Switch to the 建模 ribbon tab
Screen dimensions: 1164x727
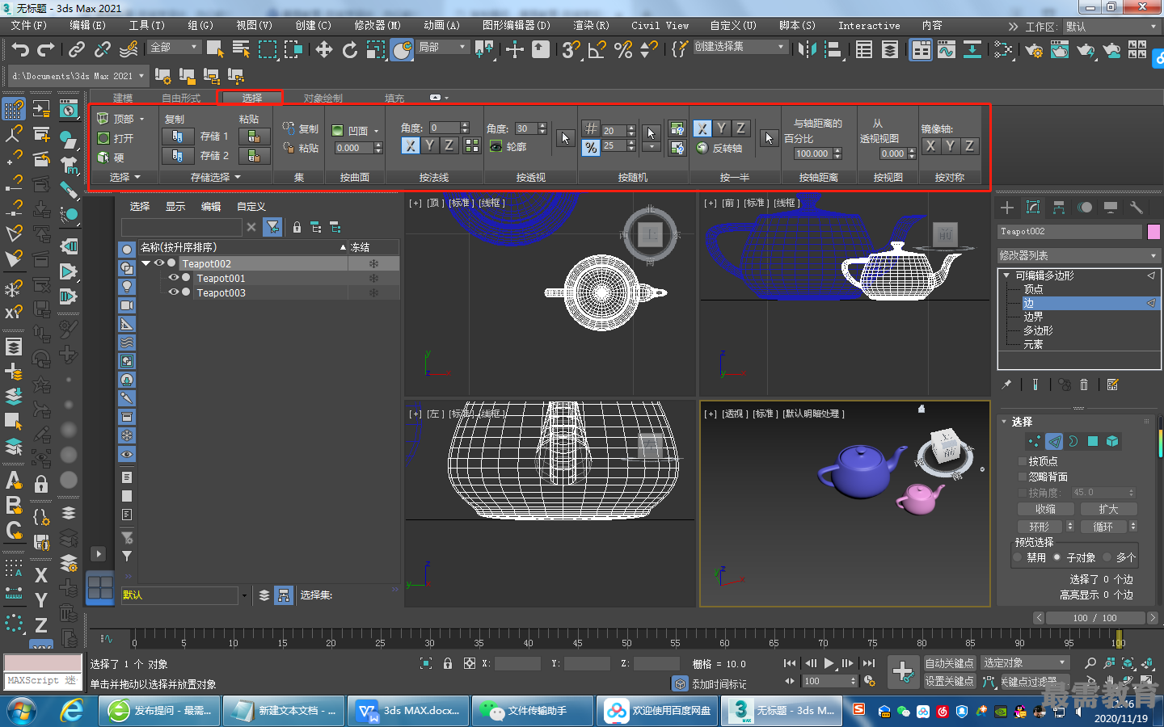tap(123, 98)
